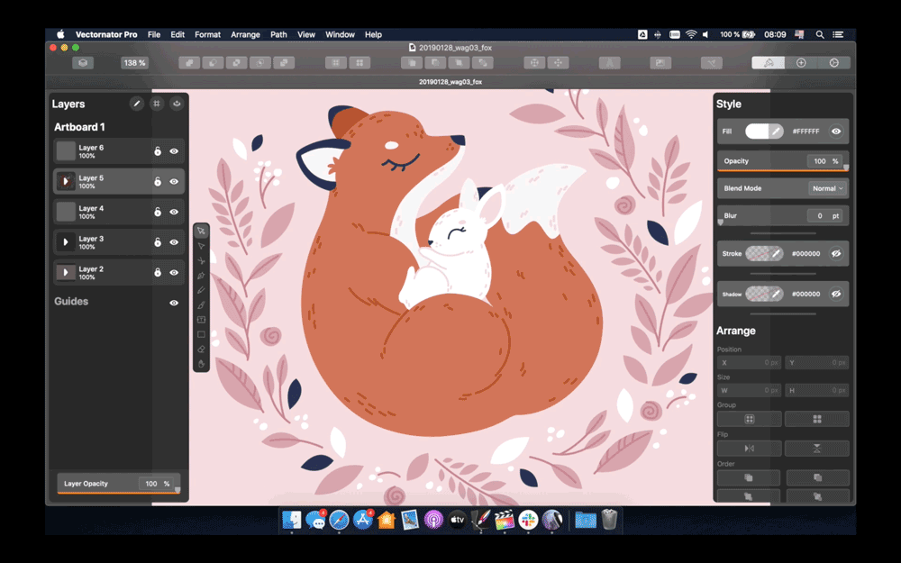
Task: Click the Layer Opacity slider
Action: [x=119, y=492]
